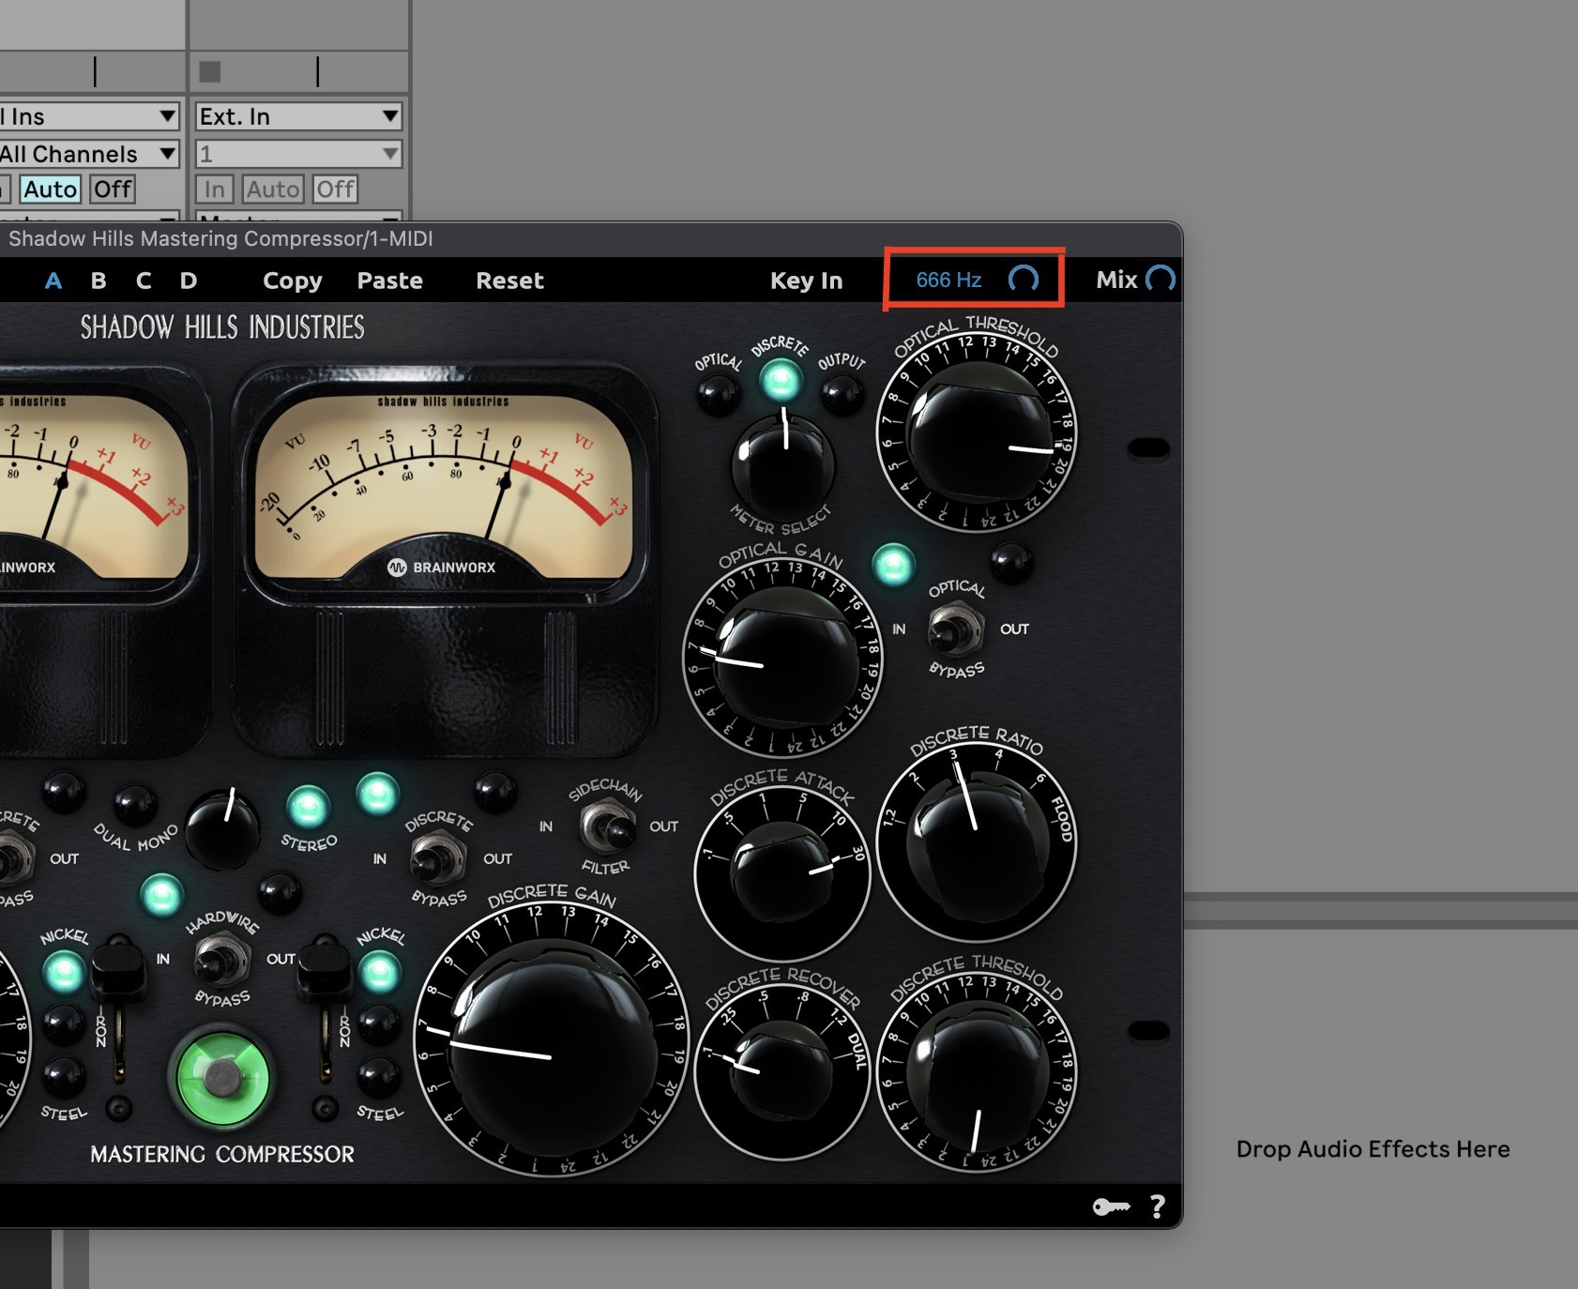Click the key license icon
Screen dimensions: 1578x1289
click(1111, 1206)
